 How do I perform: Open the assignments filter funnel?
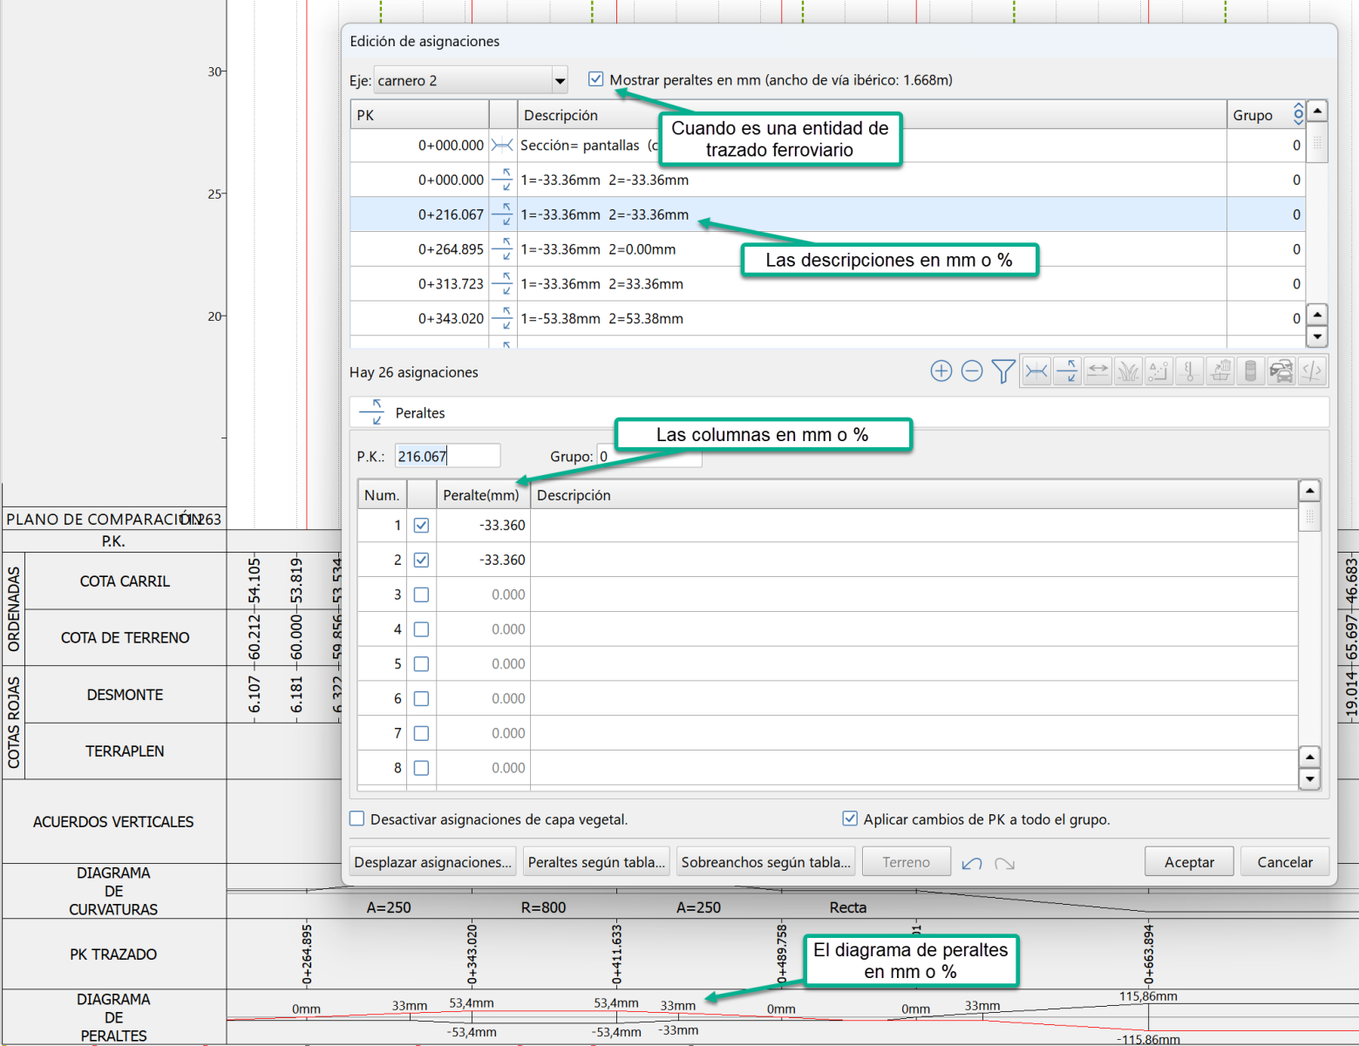(x=1003, y=371)
